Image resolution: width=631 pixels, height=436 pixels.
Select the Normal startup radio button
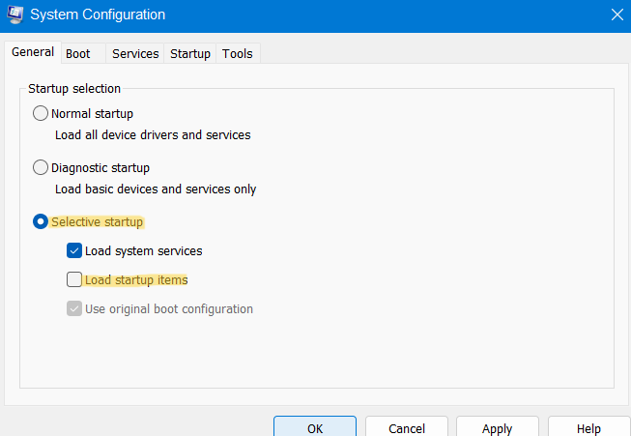click(x=41, y=114)
